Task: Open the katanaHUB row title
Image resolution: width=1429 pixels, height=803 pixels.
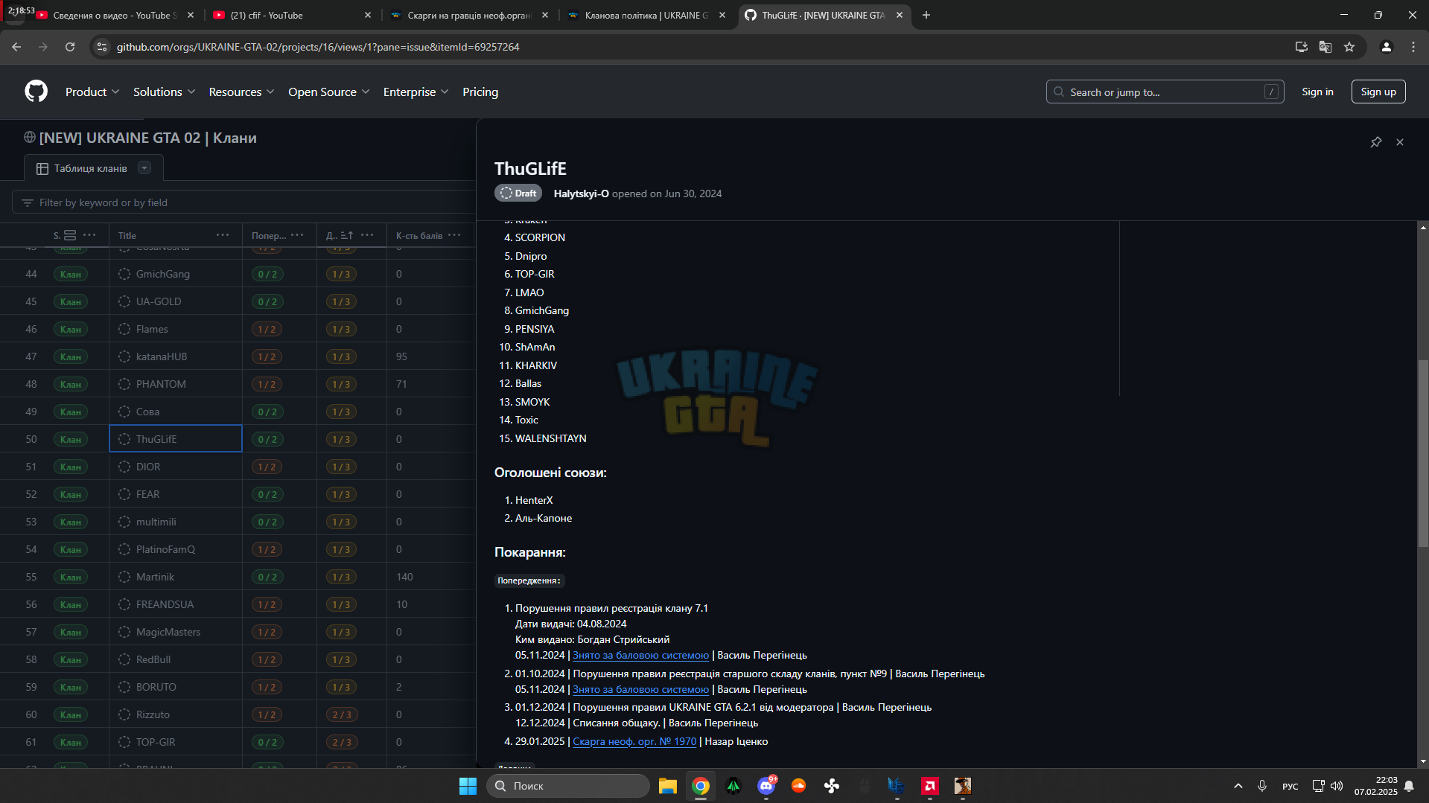Action: [162, 356]
